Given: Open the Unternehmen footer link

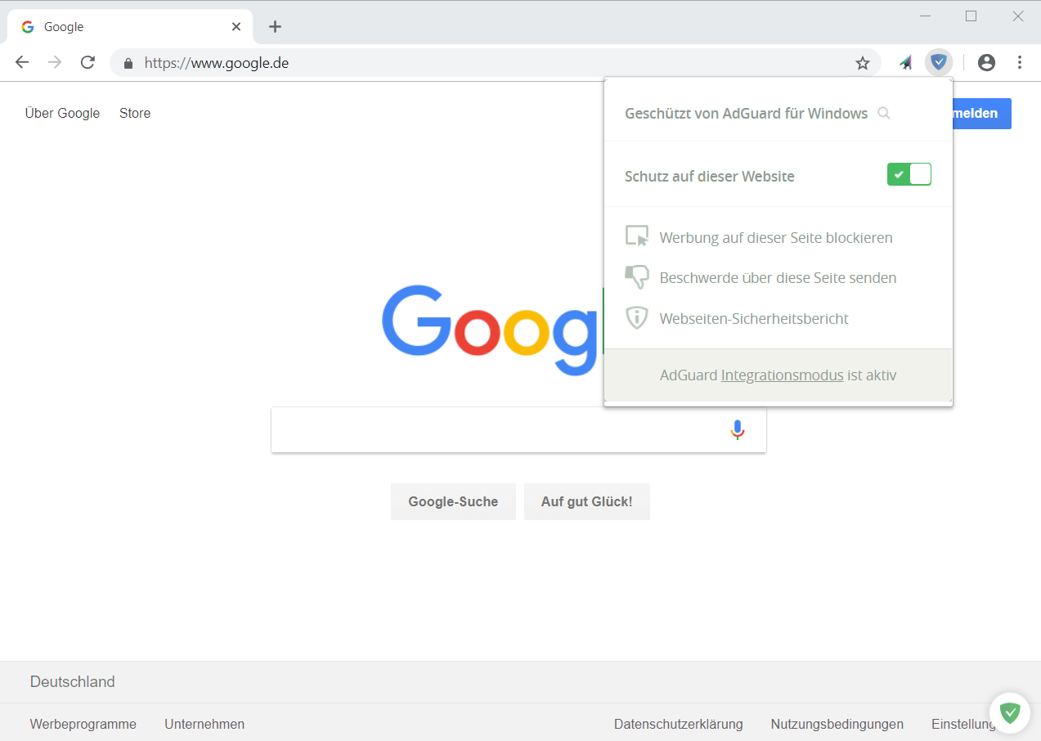Looking at the screenshot, I should pyautogui.click(x=204, y=724).
